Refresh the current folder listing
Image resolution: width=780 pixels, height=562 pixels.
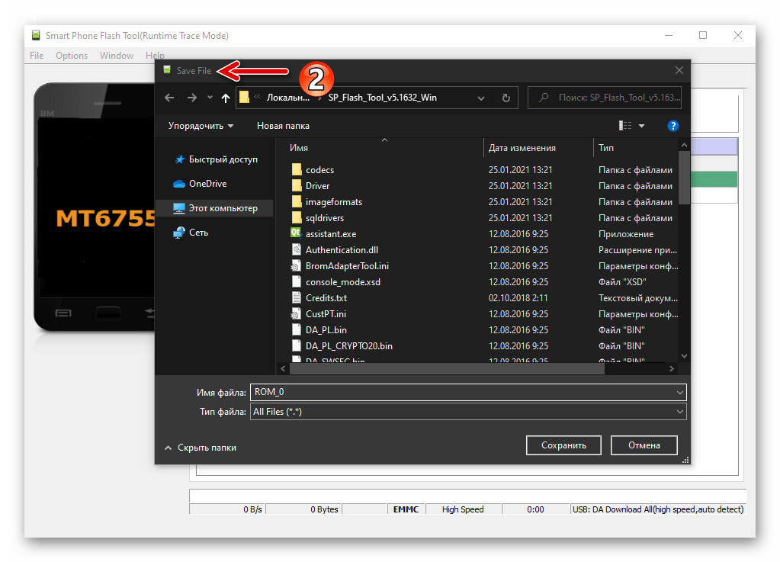(506, 98)
